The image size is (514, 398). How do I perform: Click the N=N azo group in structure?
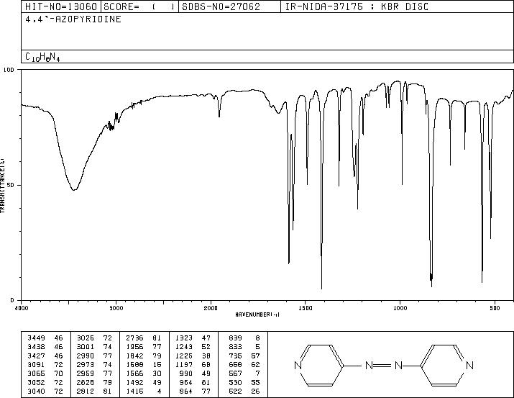point(384,365)
